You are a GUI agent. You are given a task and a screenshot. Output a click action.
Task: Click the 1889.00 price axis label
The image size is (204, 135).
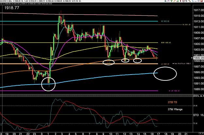tap(199, 89)
